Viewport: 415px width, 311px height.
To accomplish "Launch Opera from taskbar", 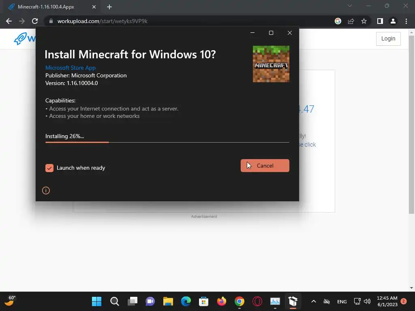I will [x=257, y=301].
